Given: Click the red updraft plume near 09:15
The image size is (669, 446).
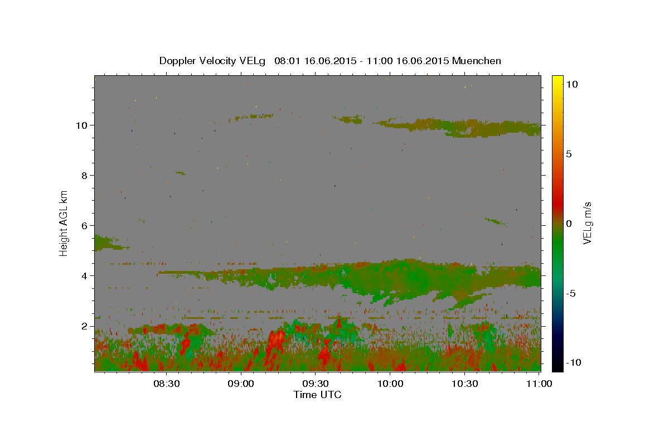Looking at the screenshot, I should click(277, 346).
